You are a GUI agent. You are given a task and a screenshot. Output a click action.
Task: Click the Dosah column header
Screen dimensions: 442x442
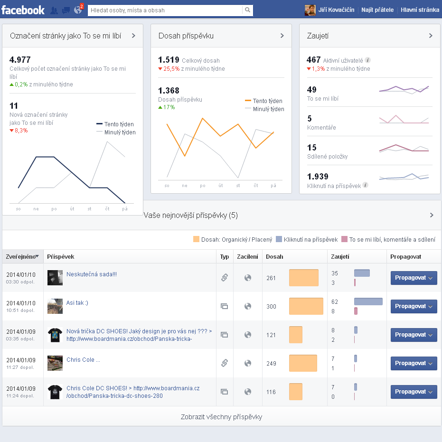(x=274, y=257)
